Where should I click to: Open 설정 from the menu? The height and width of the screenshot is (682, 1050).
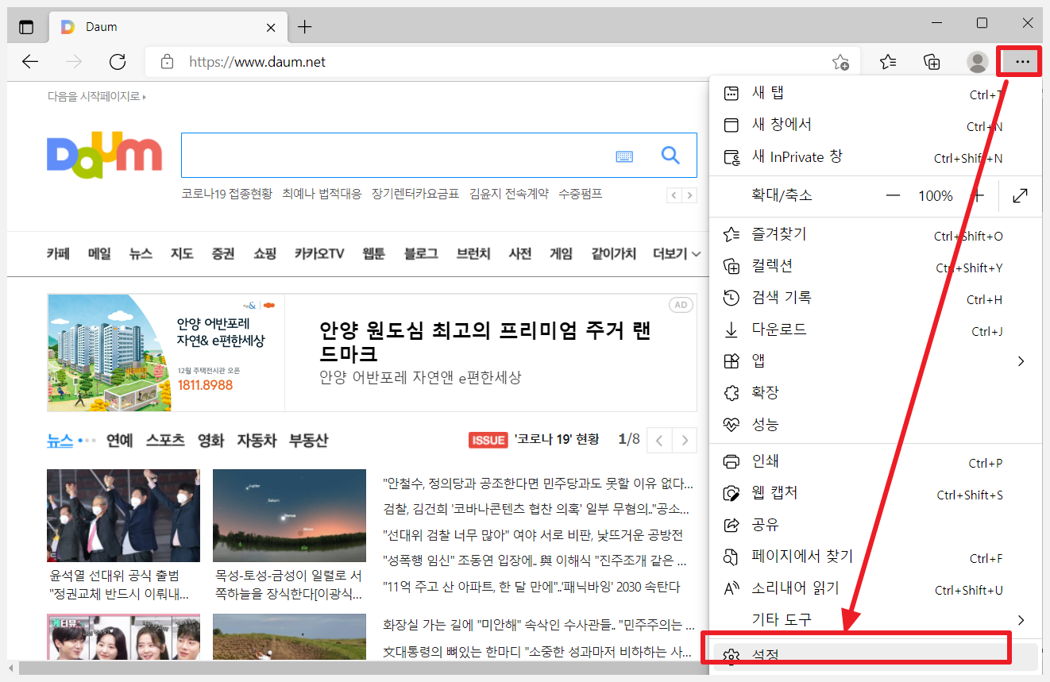pyautogui.click(x=875, y=656)
